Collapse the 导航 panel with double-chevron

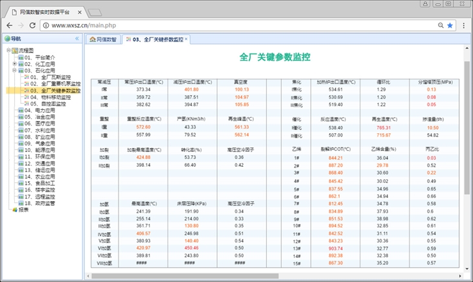coord(77,39)
